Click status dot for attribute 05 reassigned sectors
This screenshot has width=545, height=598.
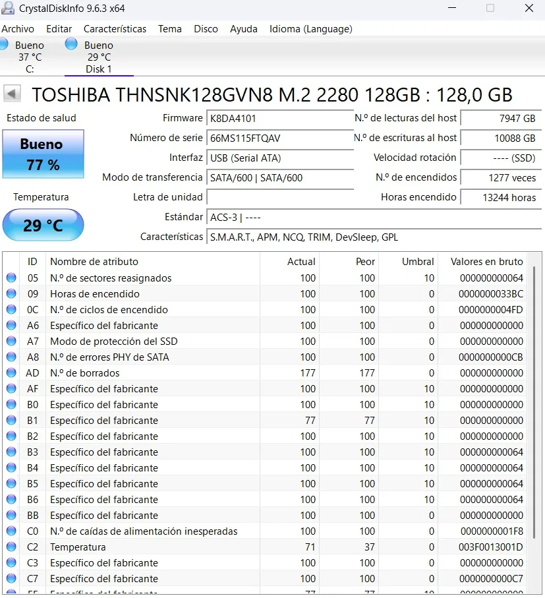[x=11, y=278]
